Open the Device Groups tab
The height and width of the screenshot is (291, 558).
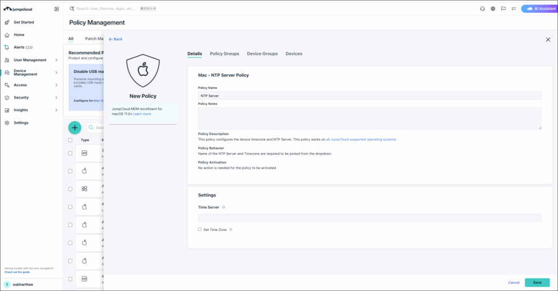tap(262, 54)
